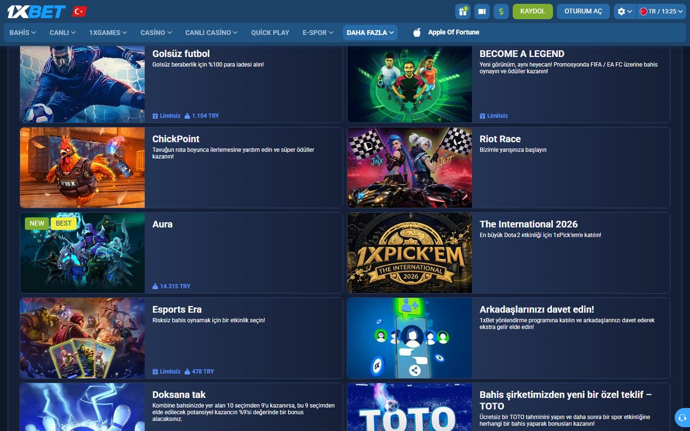Click the Limitsiz label on the Esports Era card
690x431 pixels.
[x=170, y=371]
